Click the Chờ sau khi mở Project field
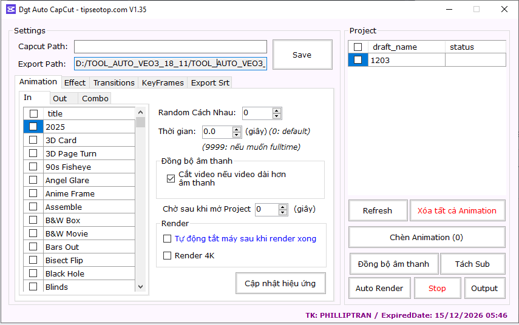This screenshot has width=519, height=325. pos(266,209)
